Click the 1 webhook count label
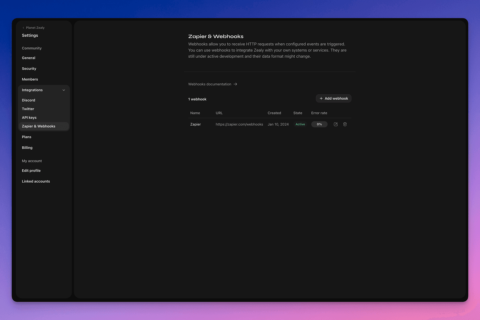The image size is (480, 320). [x=197, y=99]
